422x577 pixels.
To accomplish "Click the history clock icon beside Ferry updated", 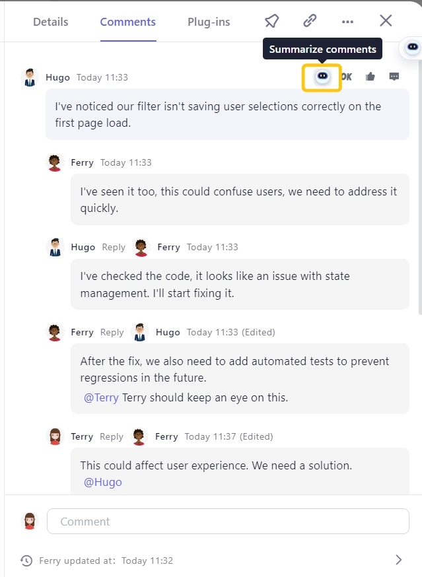I will [26, 560].
